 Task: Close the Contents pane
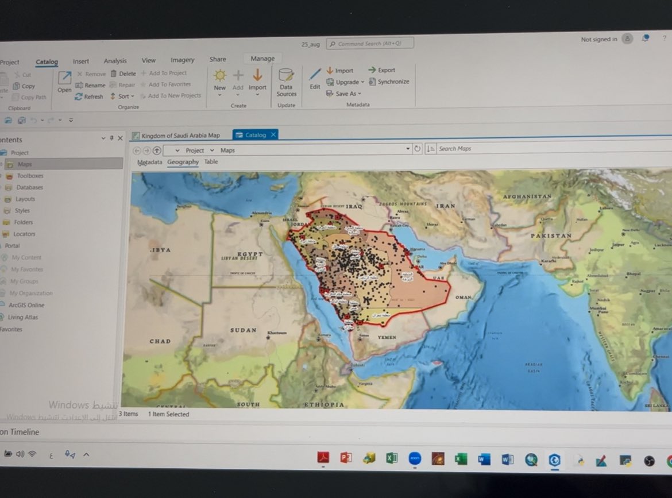pyautogui.click(x=120, y=138)
